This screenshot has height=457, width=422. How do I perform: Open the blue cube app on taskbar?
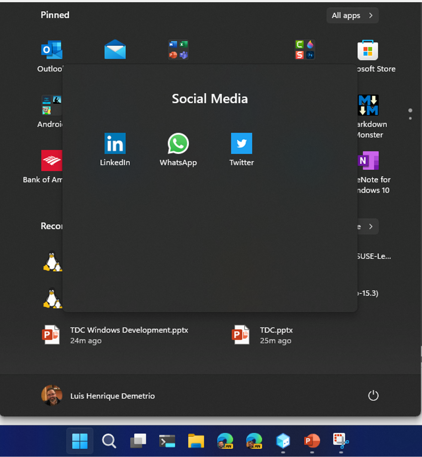click(x=283, y=441)
